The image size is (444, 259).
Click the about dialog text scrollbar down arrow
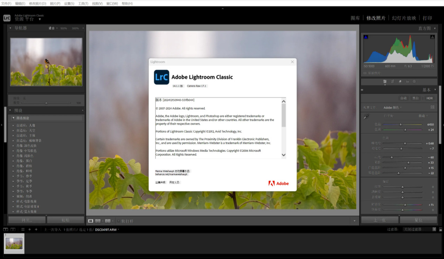click(x=284, y=155)
